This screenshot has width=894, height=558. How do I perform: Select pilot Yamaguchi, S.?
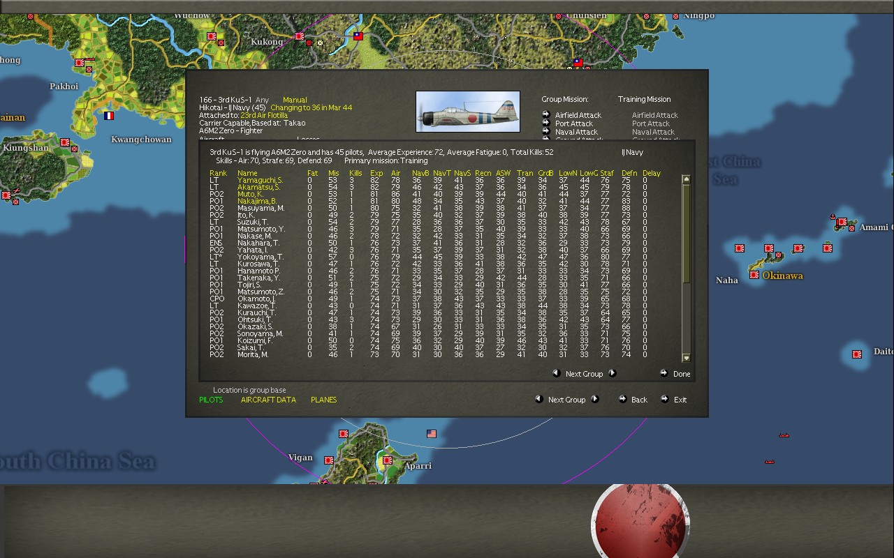point(260,180)
